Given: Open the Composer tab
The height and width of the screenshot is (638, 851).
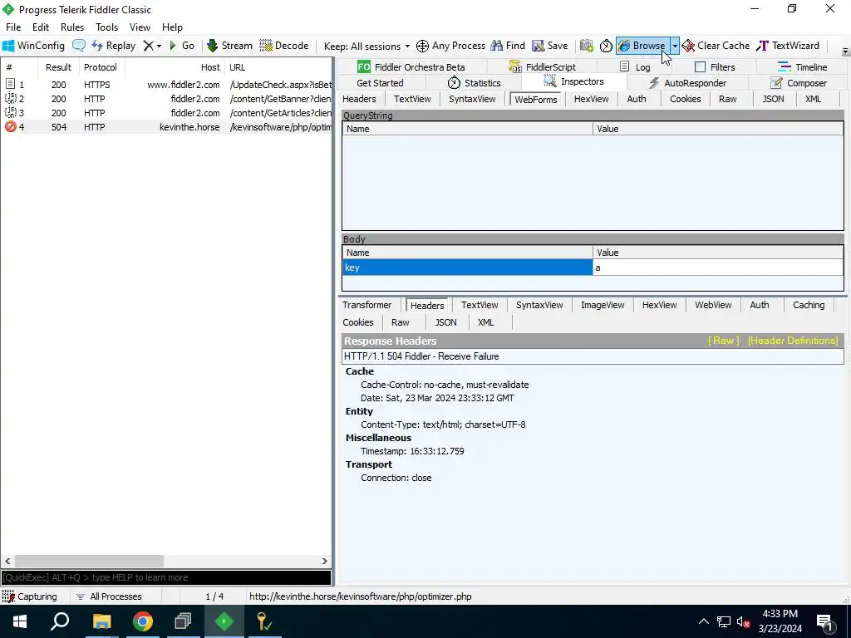Looking at the screenshot, I should click(799, 83).
